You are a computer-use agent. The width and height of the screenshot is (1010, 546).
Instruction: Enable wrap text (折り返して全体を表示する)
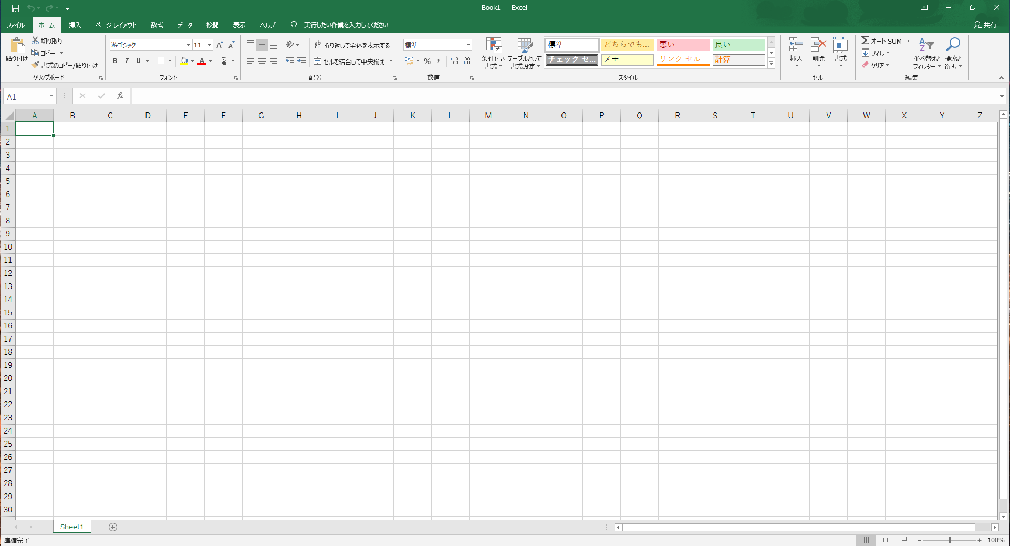352,45
